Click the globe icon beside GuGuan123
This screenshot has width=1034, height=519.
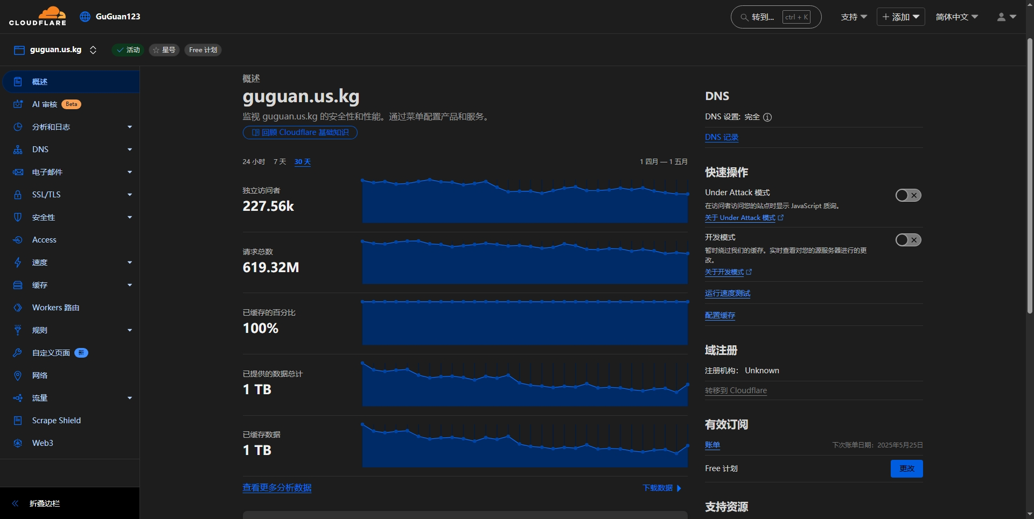pos(85,17)
